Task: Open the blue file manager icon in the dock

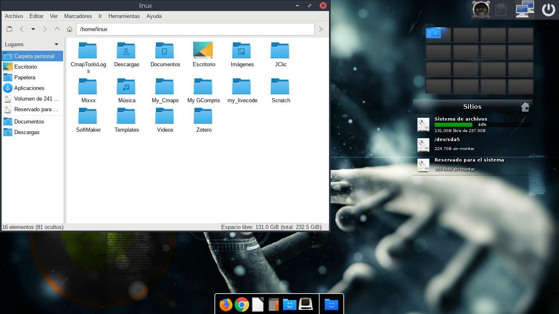Action: (290, 304)
